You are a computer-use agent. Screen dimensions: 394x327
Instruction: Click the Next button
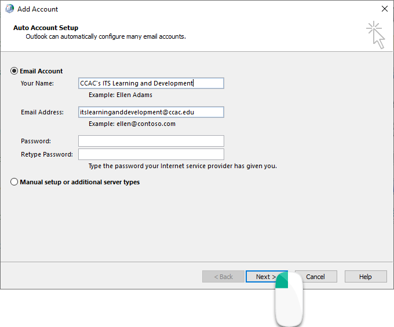coord(267,277)
